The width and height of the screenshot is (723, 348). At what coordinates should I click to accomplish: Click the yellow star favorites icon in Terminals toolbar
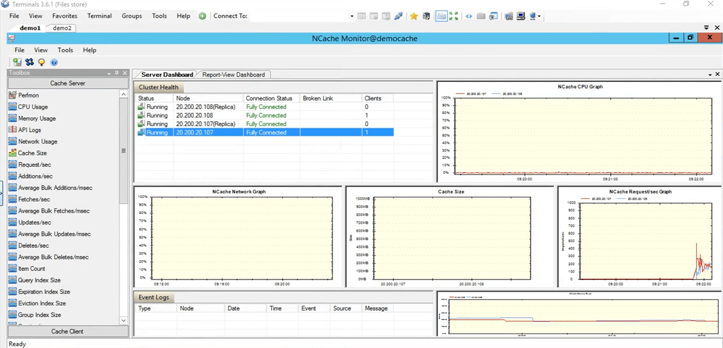point(413,16)
